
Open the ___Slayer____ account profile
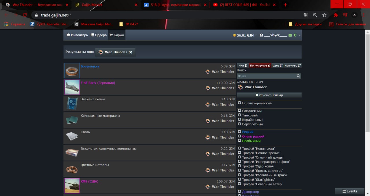click(x=273, y=35)
